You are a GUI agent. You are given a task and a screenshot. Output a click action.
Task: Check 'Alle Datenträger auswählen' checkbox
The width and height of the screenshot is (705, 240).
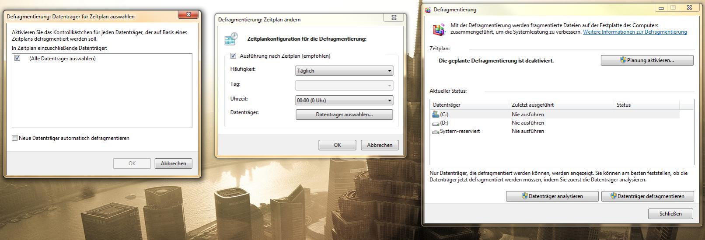point(17,58)
